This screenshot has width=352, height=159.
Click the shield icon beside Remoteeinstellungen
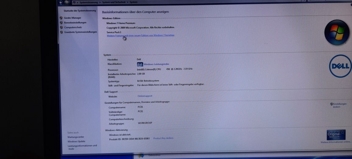pos(61,23)
